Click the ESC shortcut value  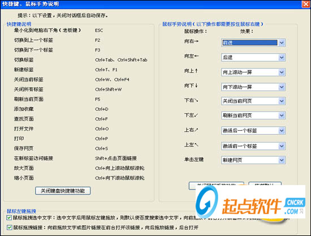[99, 31]
